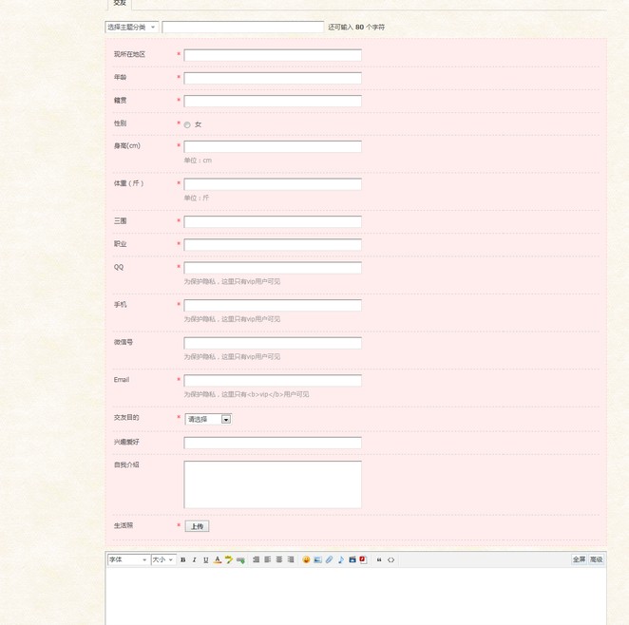
Task: Click the QQ input field
Action: [x=273, y=268]
